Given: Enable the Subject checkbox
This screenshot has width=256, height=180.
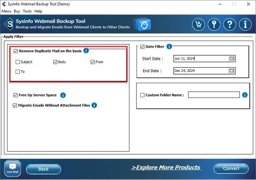Looking at the screenshot, I should [x=18, y=62].
